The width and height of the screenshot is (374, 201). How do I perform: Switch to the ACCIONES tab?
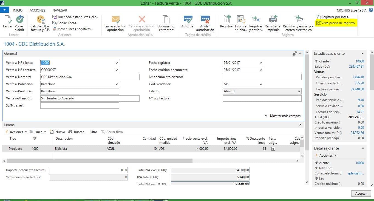pyautogui.click(x=37, y=10)
